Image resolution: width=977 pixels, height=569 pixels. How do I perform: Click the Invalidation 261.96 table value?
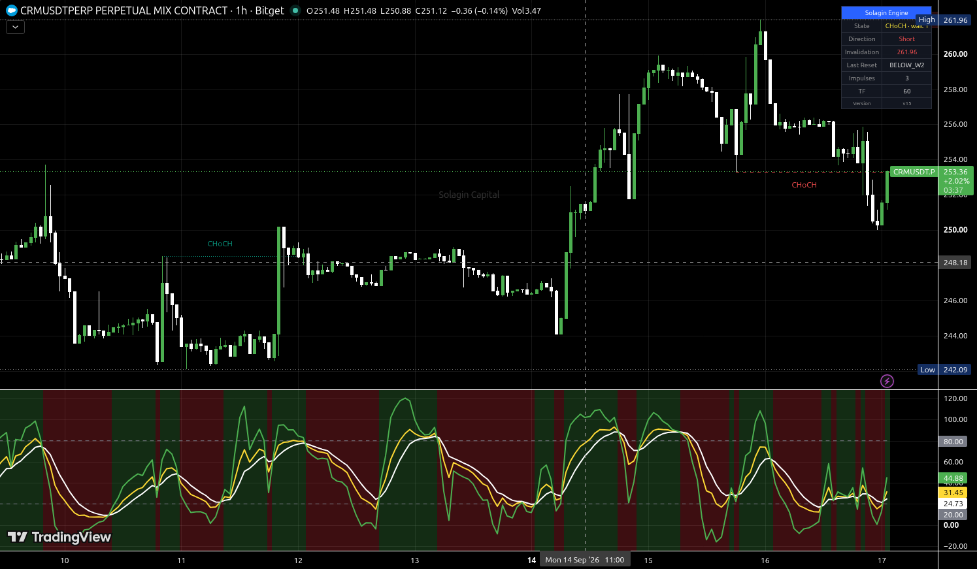coord(907,52)
